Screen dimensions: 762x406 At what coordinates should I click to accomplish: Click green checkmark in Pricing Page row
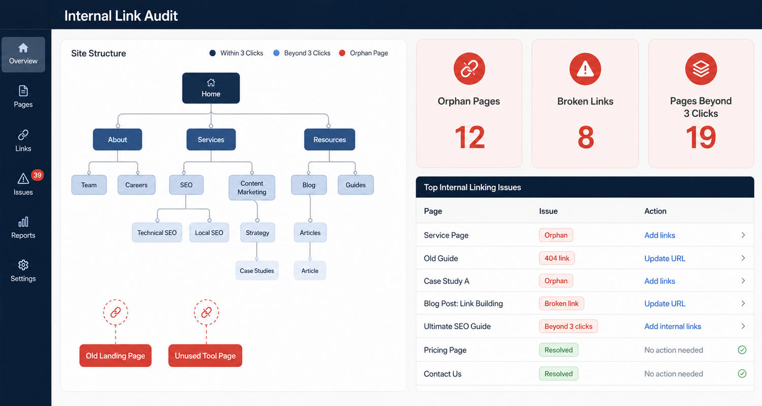742,350
